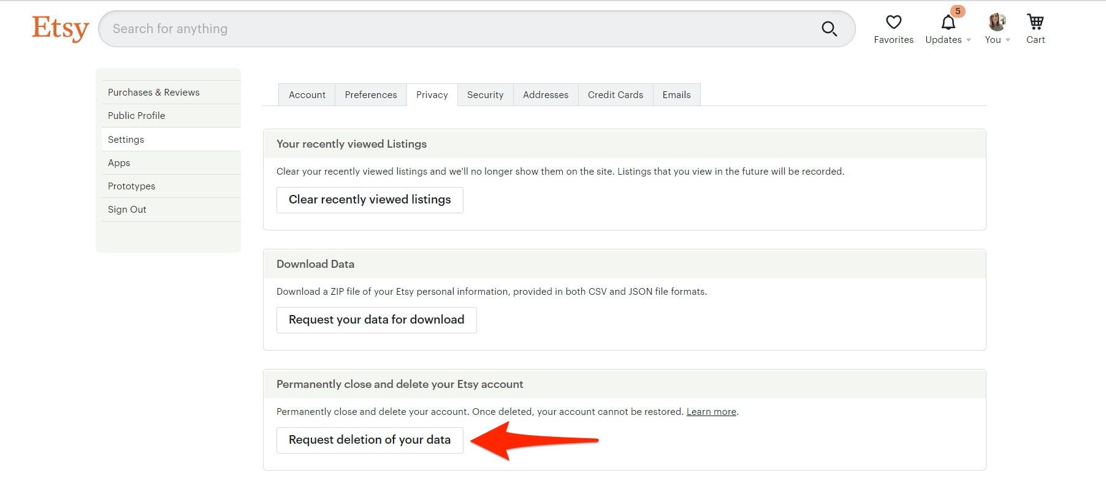
Task: Click Request your data for download
Action: pos(376,320)
